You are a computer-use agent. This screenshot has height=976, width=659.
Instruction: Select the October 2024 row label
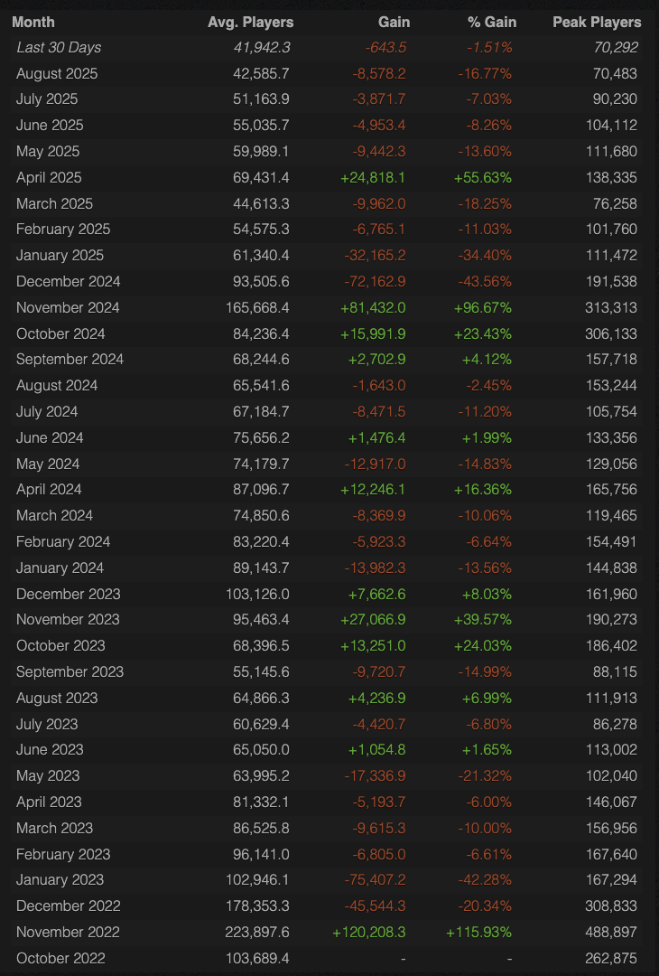tap(60, 333)
